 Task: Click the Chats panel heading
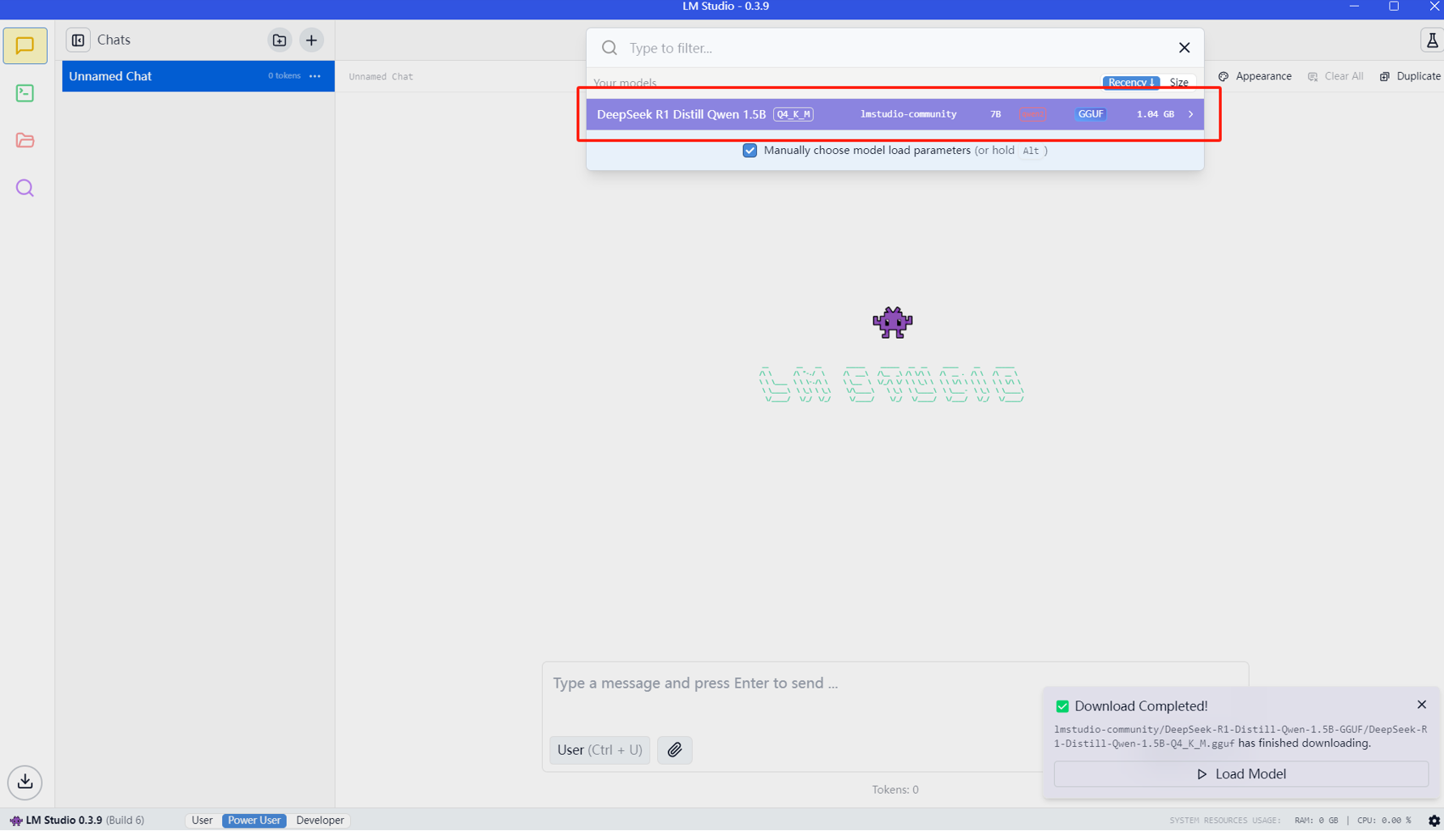pyautogui.click(x=113, y=40)
